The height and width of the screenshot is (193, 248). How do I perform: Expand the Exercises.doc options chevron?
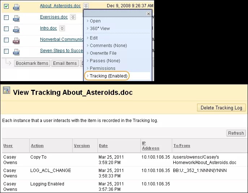coord(73,17)
